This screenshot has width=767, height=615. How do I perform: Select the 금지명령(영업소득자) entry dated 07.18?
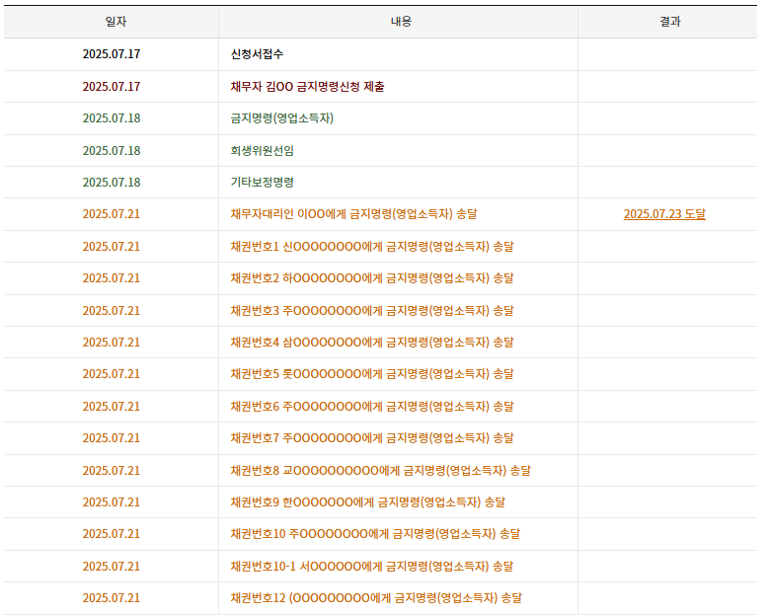281,118
